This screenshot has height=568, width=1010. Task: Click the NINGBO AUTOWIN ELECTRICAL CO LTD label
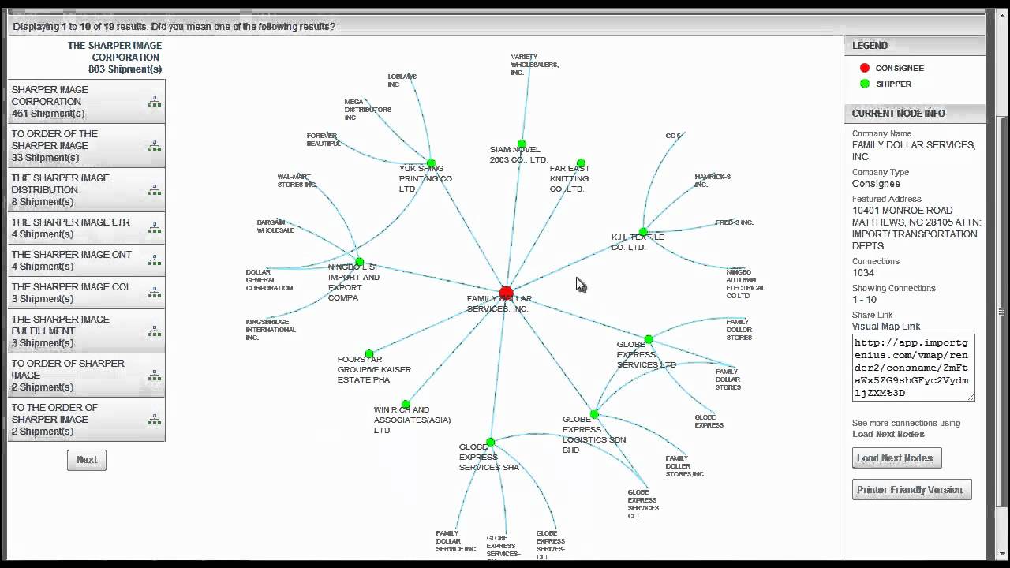745,284
